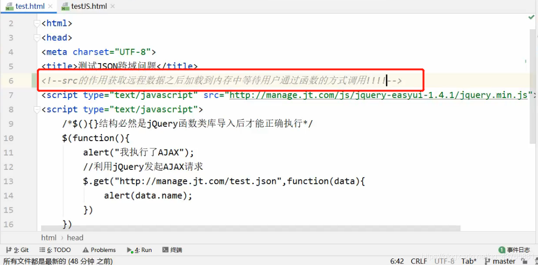Click the script type="text/javascript" tag on line 8

pos(123,110)
